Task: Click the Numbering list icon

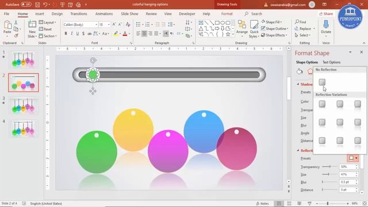Action: 147,24
